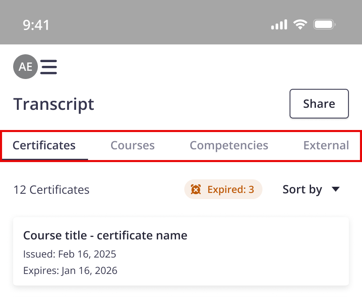This screenshot has width=362, height=297.
Task: Click the expired alarm clock icon
Action: [196, 190]
